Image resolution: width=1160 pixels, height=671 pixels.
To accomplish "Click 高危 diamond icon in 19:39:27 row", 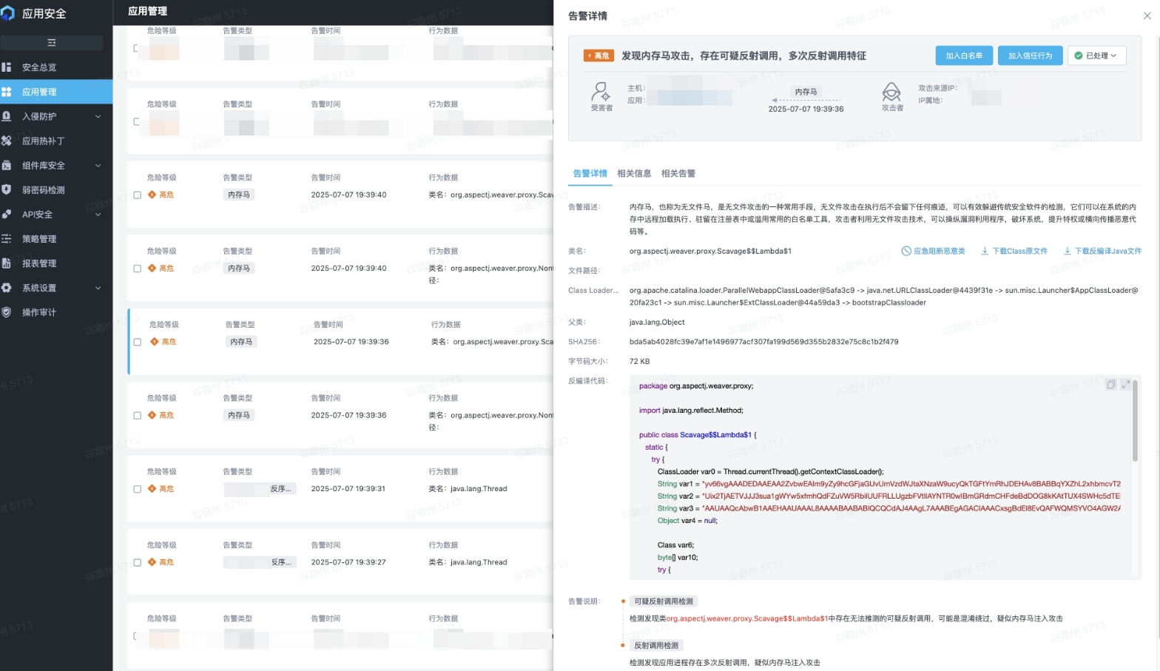I will pos(152,562).
